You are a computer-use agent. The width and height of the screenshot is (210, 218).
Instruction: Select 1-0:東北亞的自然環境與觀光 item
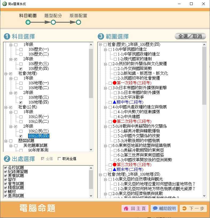tap(138, 179)
